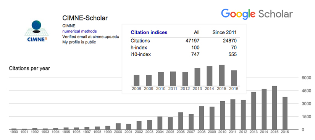Click the 2016 bar in the large chart
Viewport: 315px width, 140px height.
pos(285,113)
